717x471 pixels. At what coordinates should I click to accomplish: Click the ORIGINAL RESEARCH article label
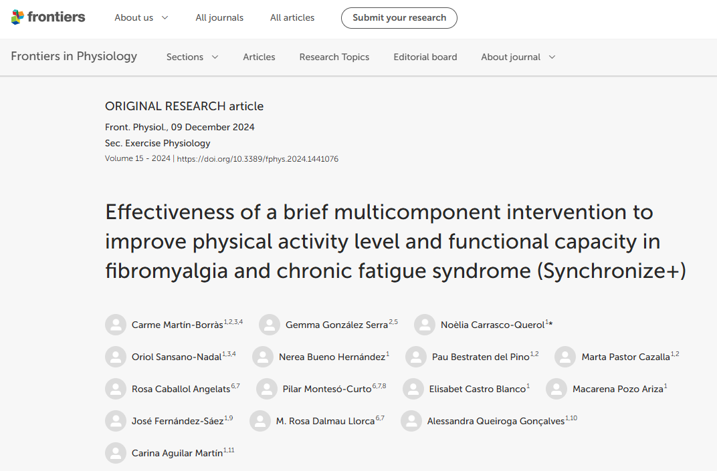[185, 106]
